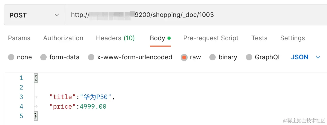Click line number 1 in the editor gutter
The height and width of the screenshot is (125, 327).
21,78
